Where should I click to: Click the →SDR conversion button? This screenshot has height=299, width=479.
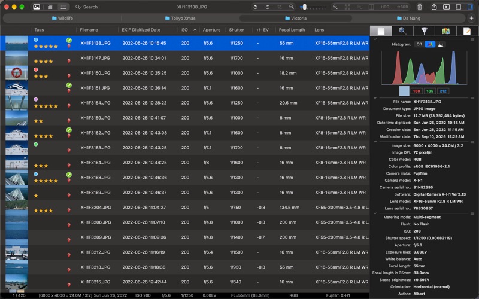pyautogui.click(x=402, y=7)
